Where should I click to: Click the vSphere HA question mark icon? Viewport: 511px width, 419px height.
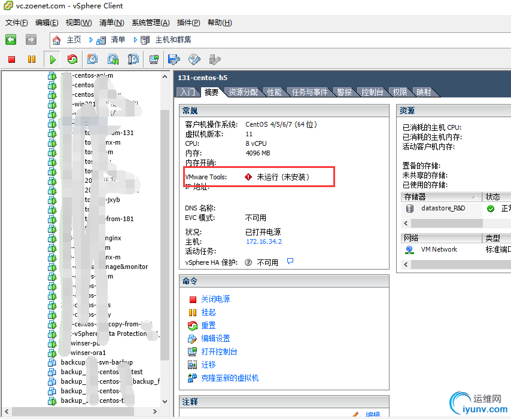[248, 262]
